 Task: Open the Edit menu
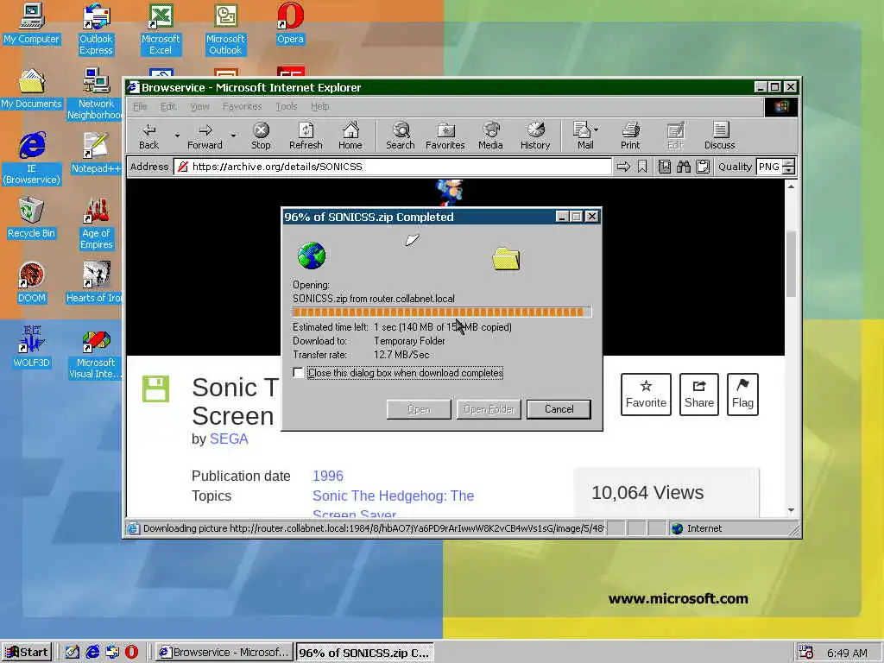pyautogui.click(x=168, y=106)
